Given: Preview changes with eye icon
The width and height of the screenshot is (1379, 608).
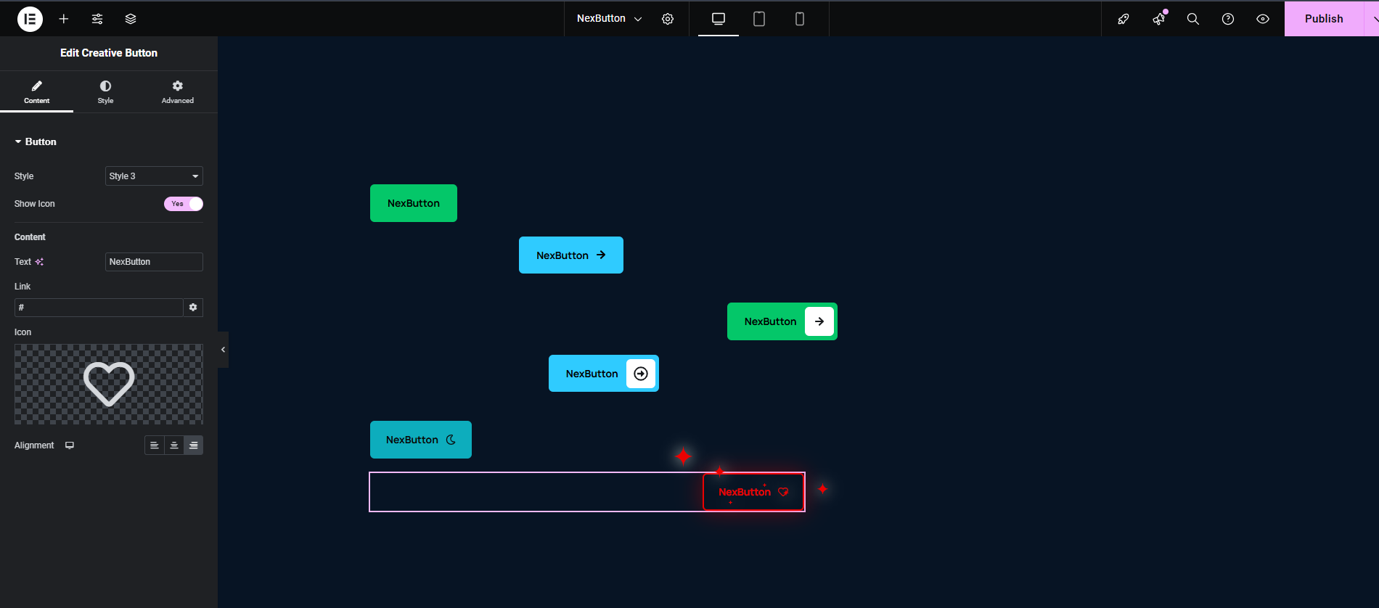Looking at the screenshot, I should 1263,19.
